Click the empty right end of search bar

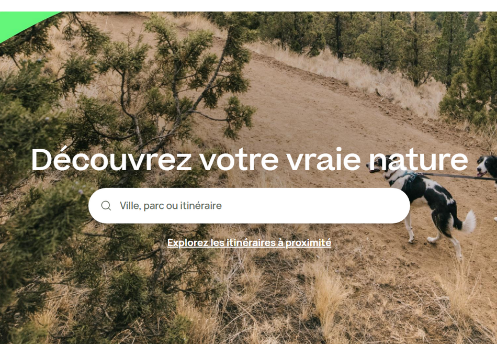click(365, 206)
